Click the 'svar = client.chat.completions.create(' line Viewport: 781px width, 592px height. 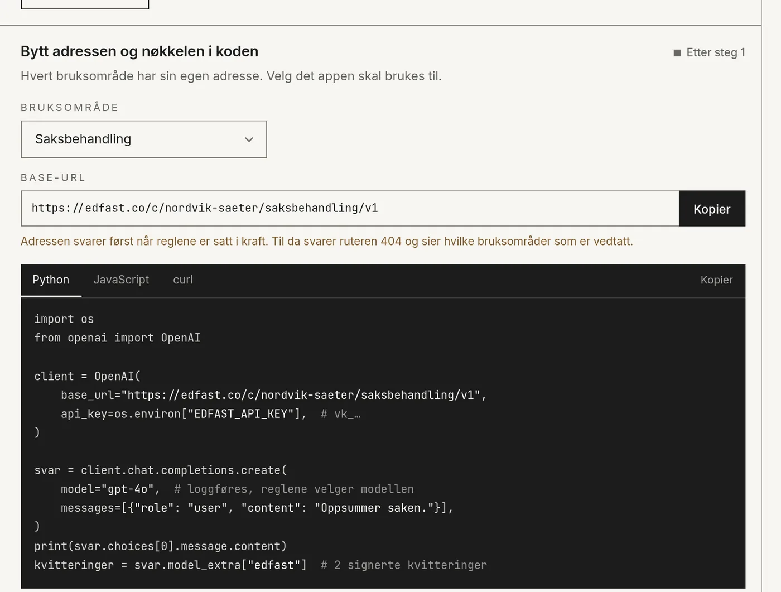pyautogui.click(x=161, y=470)
